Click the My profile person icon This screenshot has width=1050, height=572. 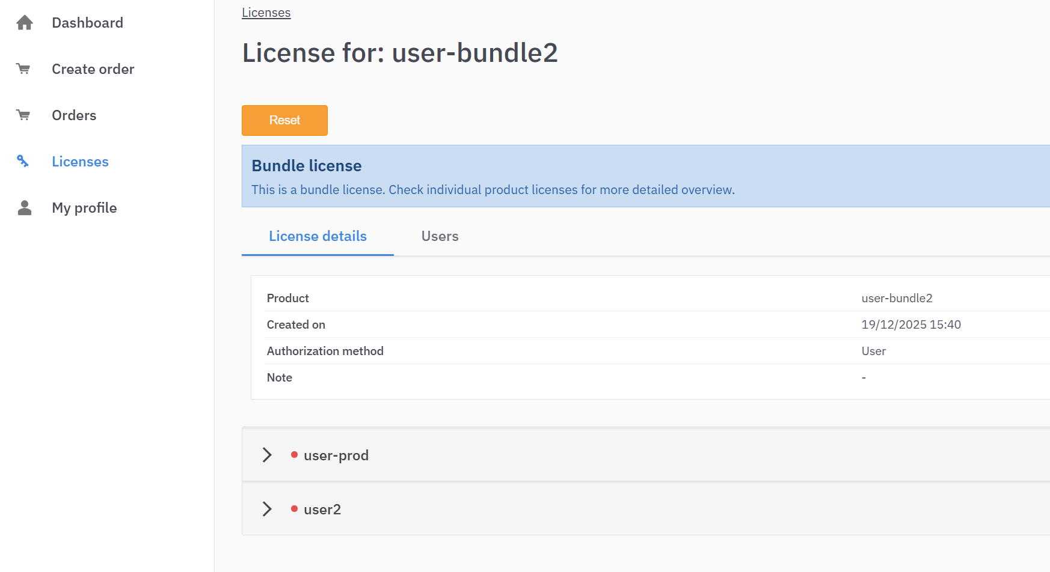[x=25, y=208]
